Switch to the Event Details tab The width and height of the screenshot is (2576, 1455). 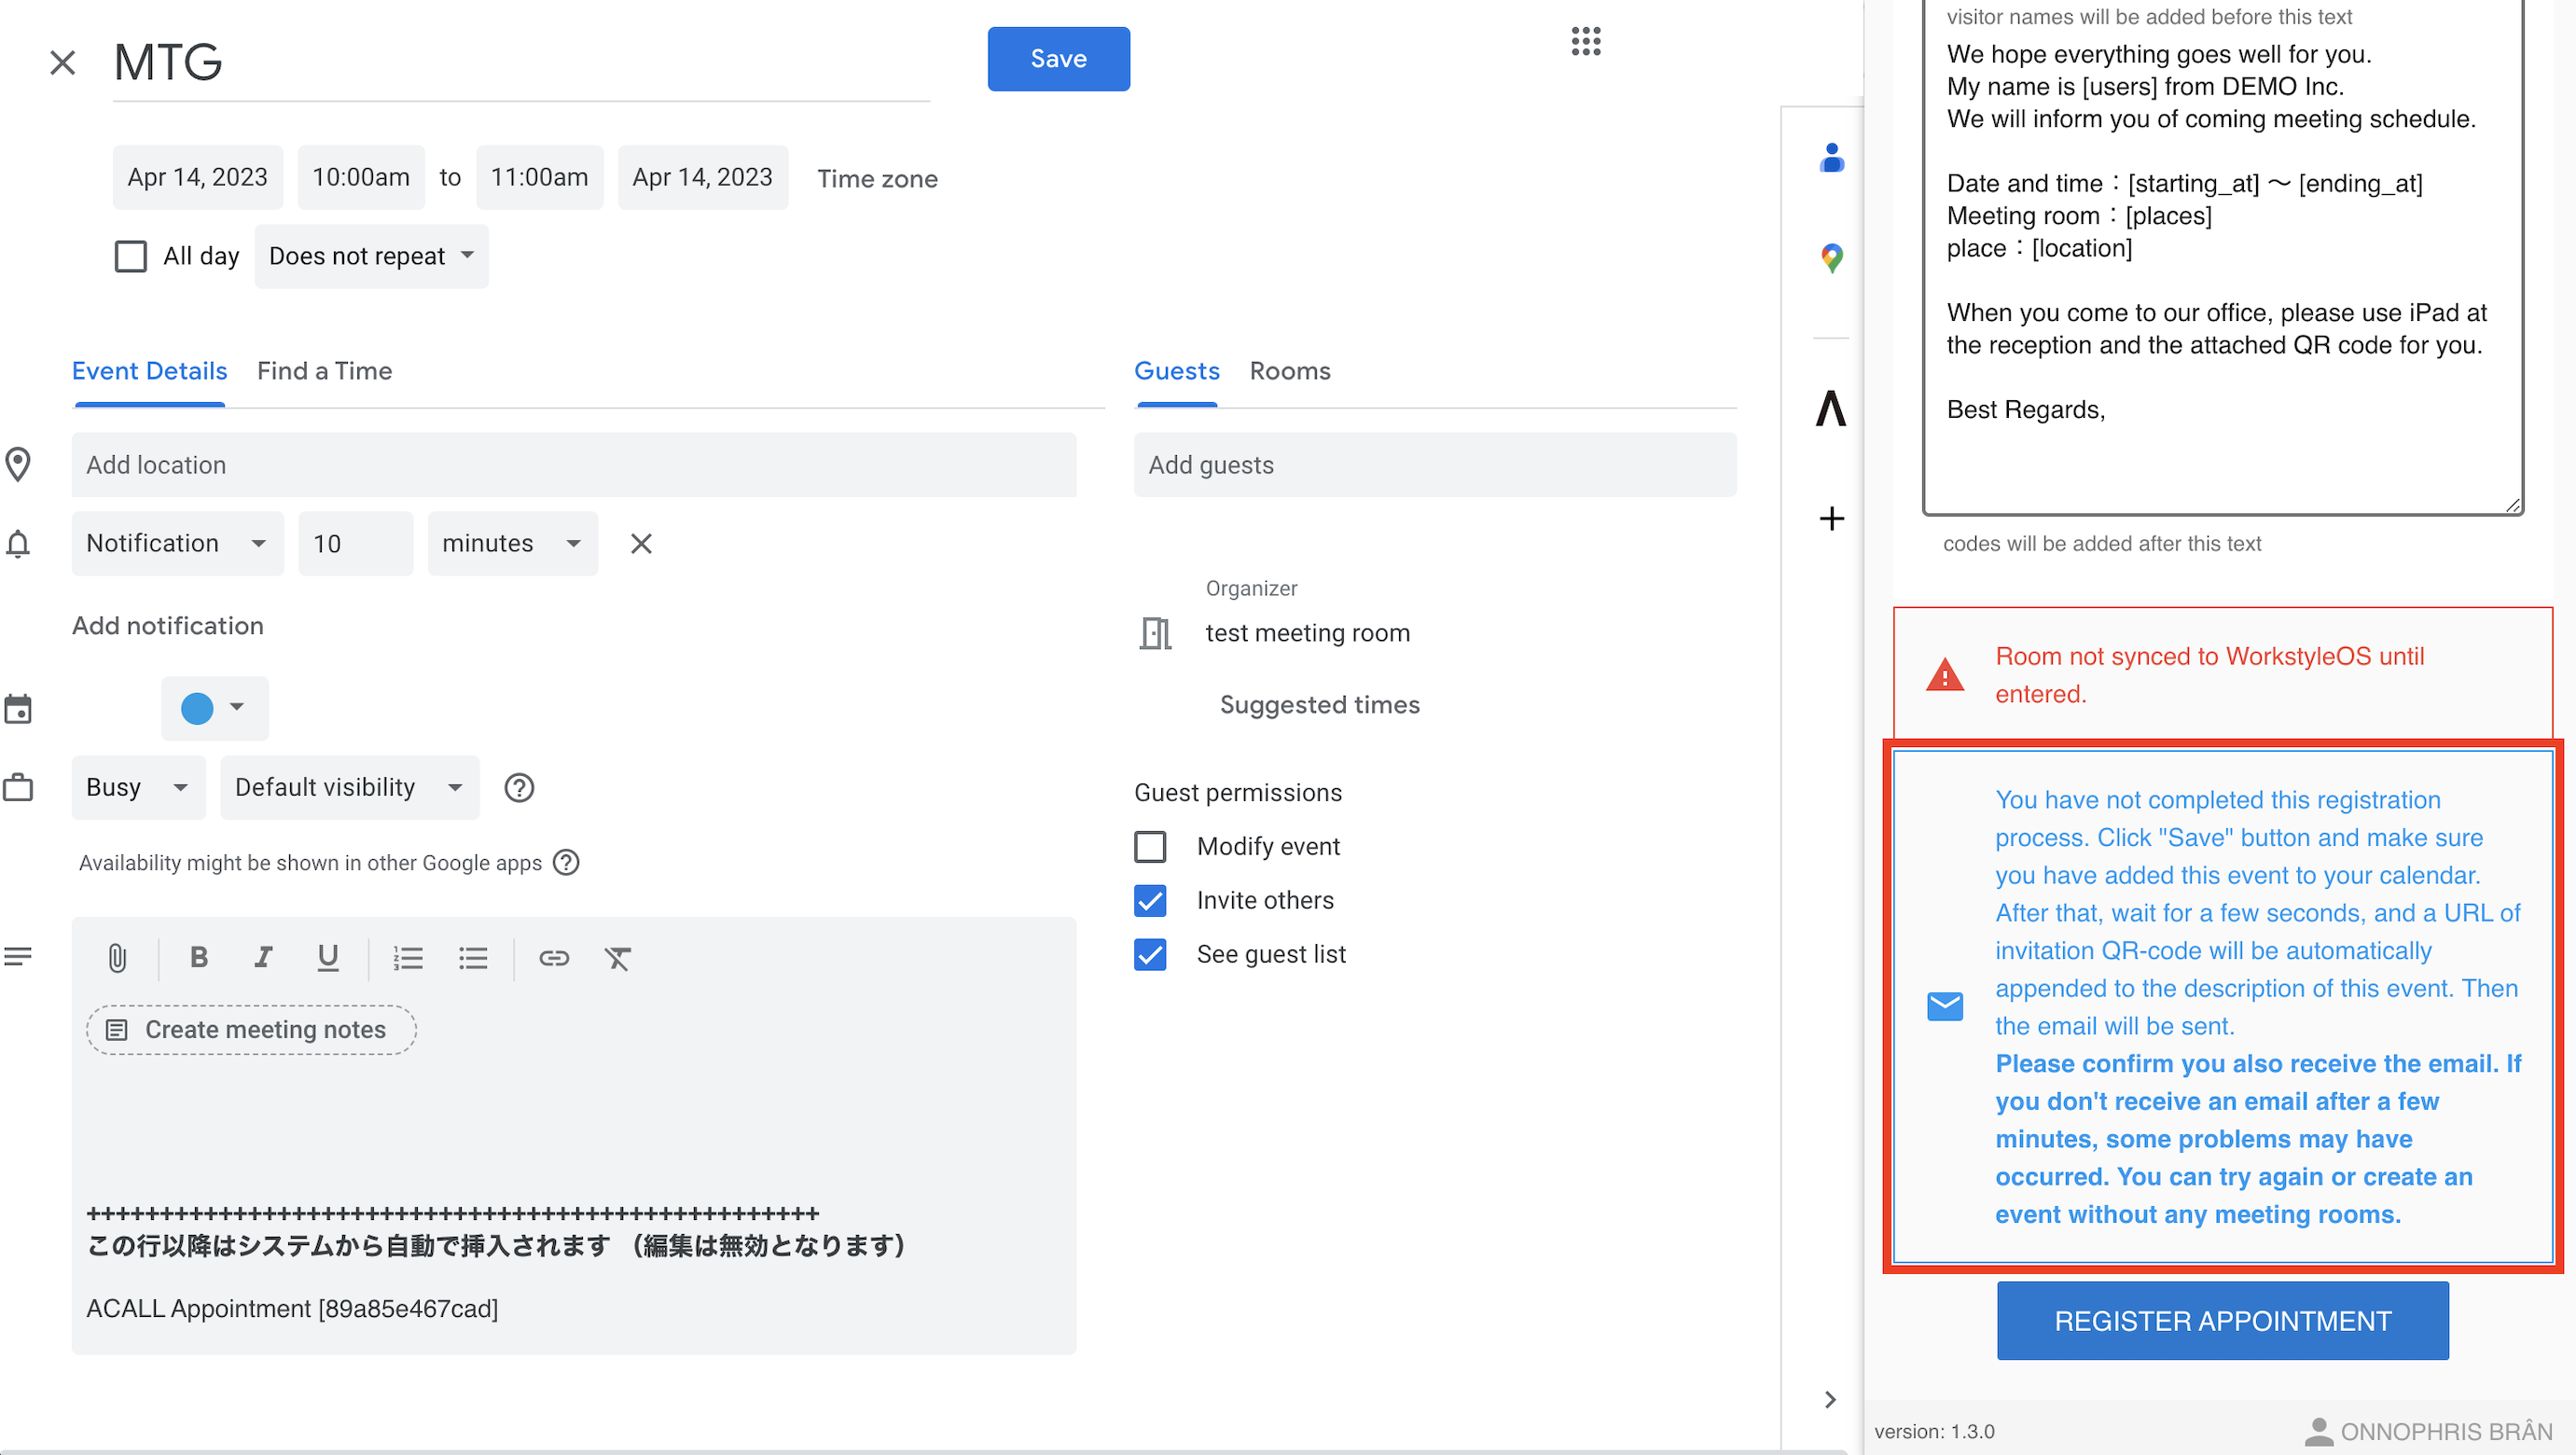coord(149,371)
